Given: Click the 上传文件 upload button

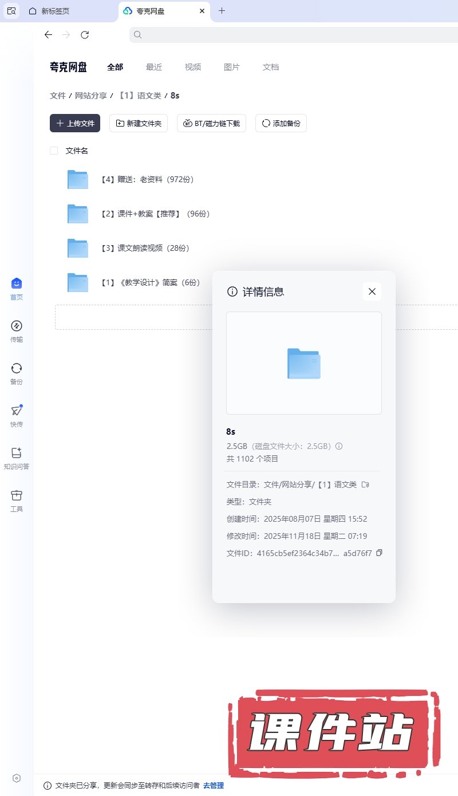Looking at the screenshot, I should click(75, 123).
